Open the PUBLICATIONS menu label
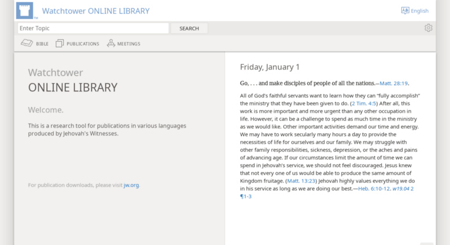This screenshot has height=245, width=450. 83,44
